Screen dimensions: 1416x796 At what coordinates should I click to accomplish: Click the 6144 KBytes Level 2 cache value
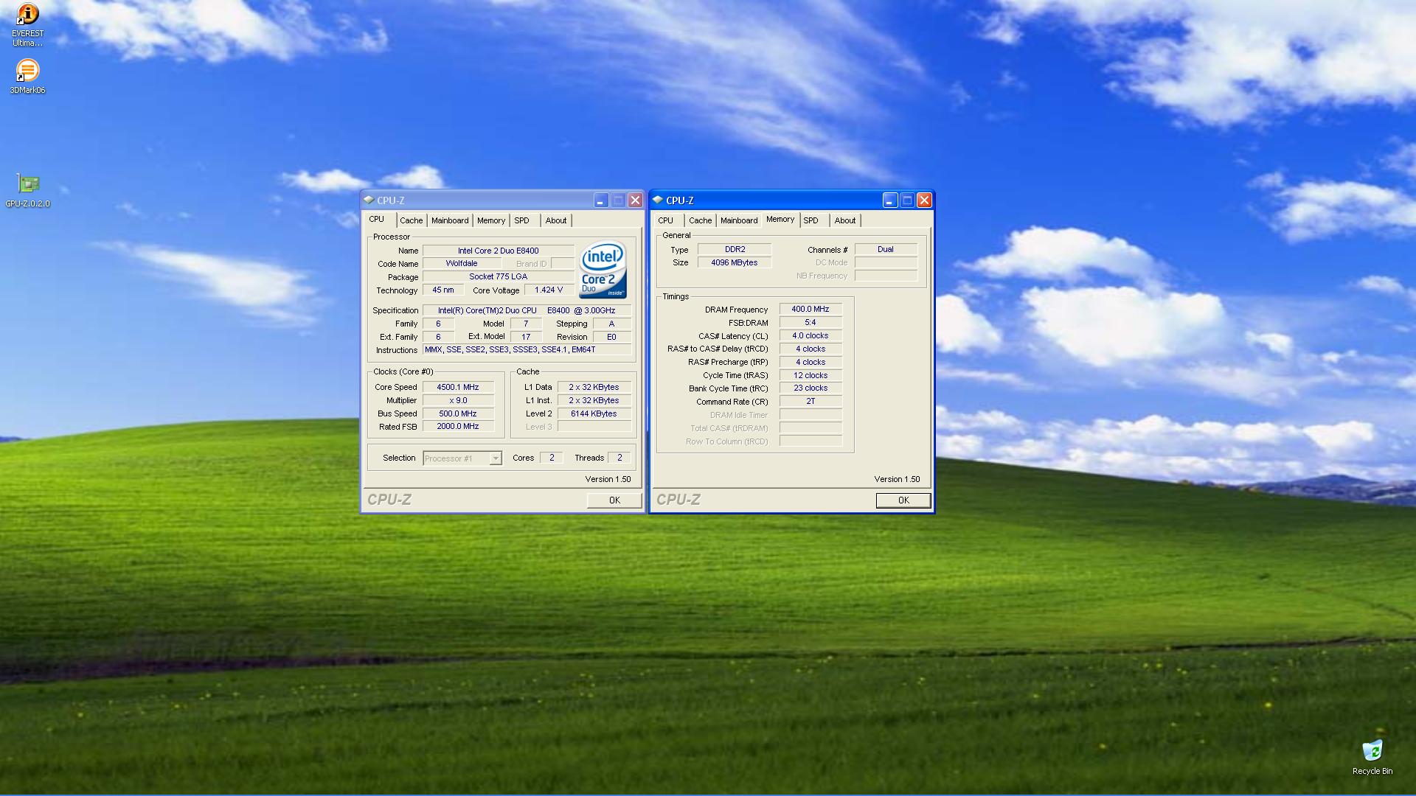point(594,413)
